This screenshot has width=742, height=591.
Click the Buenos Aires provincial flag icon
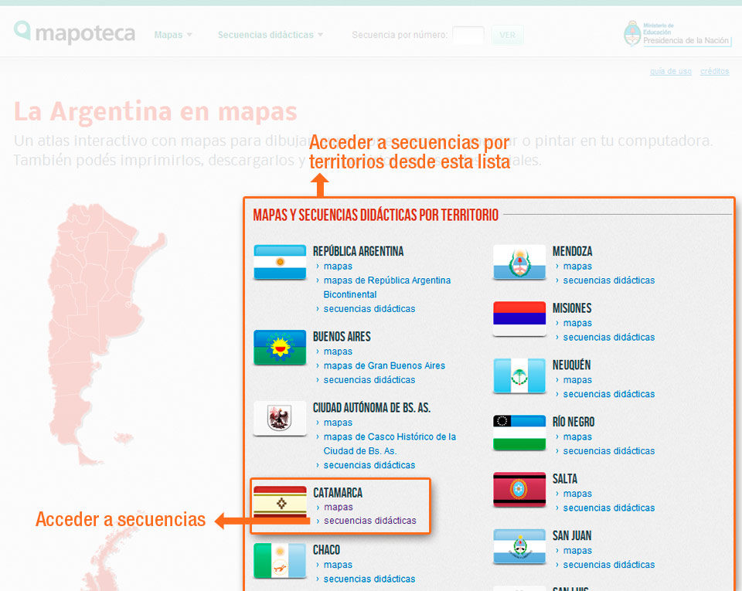point(279,348)
